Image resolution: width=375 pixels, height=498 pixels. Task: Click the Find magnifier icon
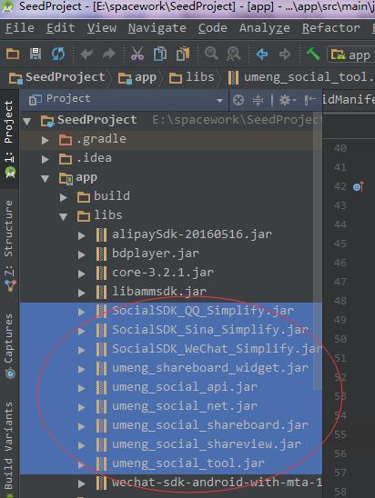pyautogui.click(x=211, y=54)
